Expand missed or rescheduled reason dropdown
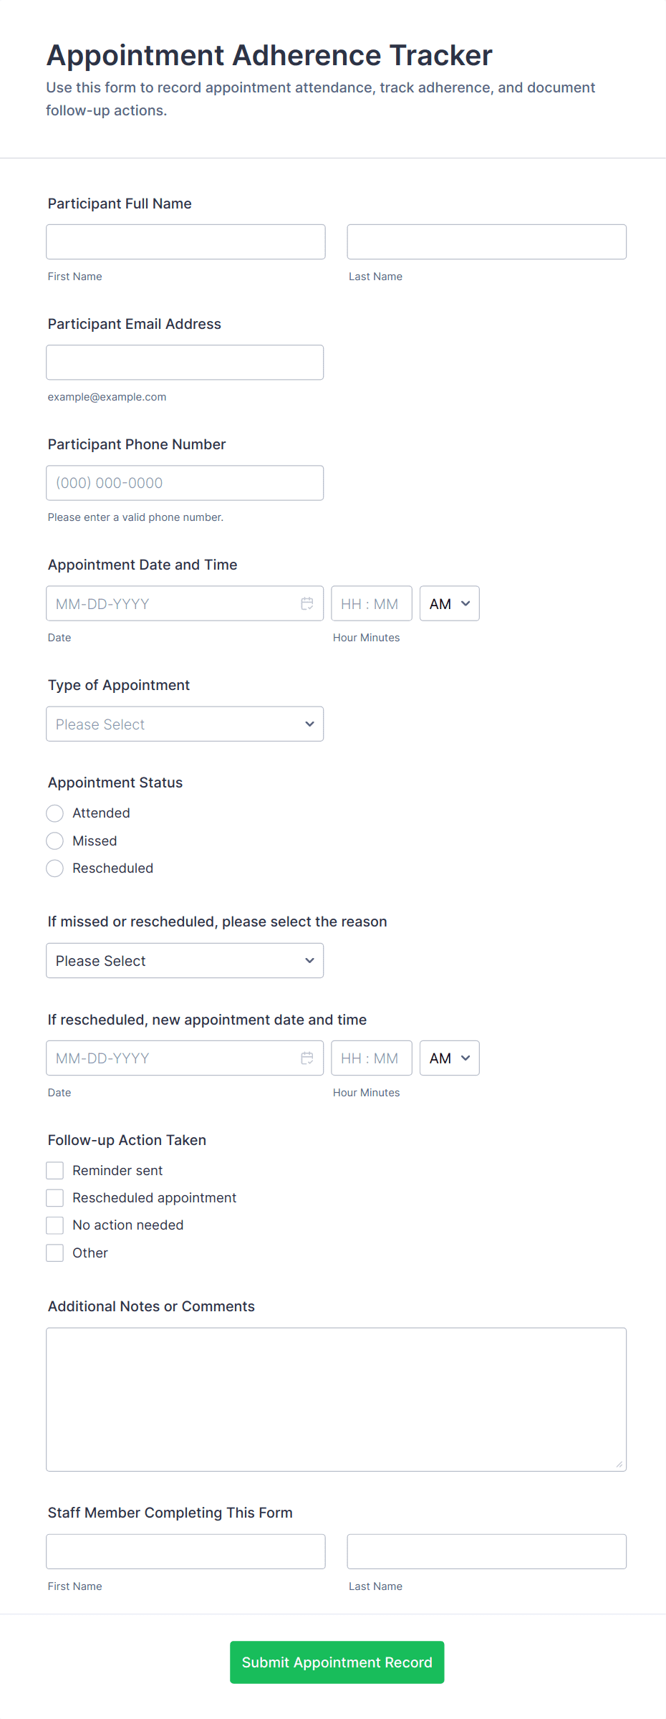Viewport: 666px width, 1719px height. pos(185,960)
